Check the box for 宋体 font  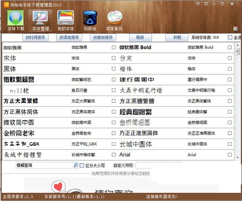point(114,58)
